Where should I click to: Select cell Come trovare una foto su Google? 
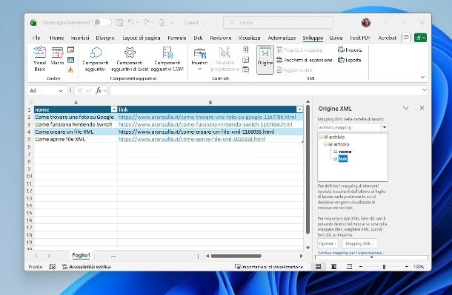coord(76,117)
